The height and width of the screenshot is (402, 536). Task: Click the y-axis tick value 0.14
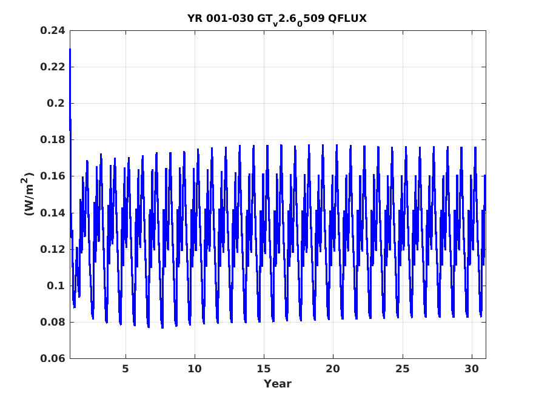click(53, 213)
